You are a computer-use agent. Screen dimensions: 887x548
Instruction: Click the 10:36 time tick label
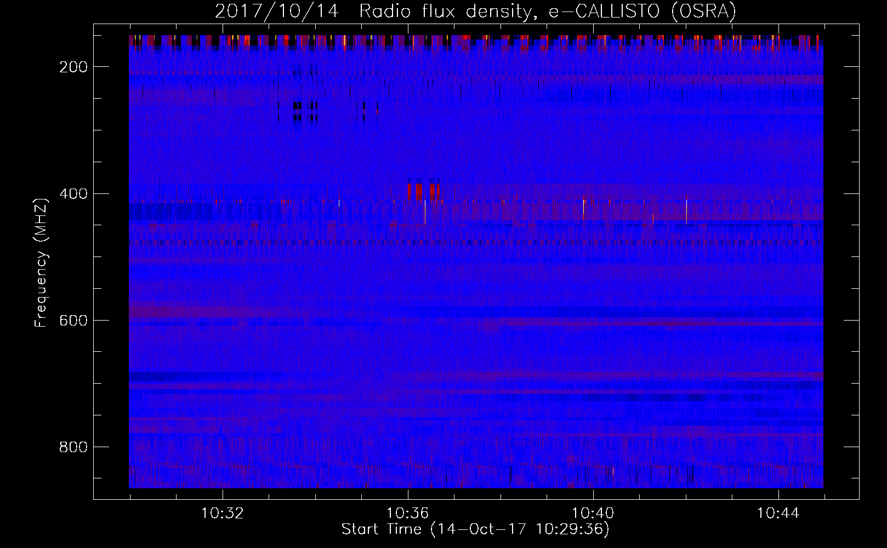(x=407, y=513)
